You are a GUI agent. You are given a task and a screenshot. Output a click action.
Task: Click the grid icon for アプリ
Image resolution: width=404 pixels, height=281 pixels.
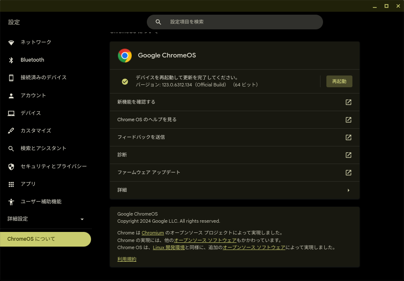[11, 184]
